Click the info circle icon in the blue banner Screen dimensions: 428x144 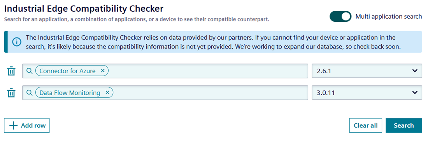pyautogui.click(x=17, y=42)
